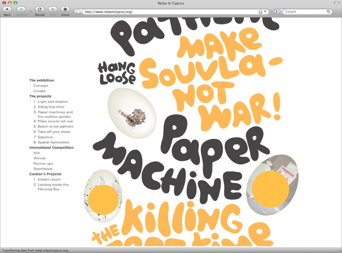Open the back/forward history dropdown arrow
Viewport: 342px width, 253px height.
pos(30,12)
